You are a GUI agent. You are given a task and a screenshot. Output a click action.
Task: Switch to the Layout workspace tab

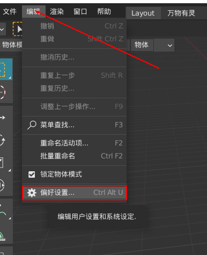pyautogui.click(x=143, y=13)
